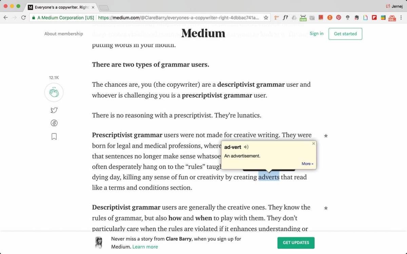The height and width of the screenshot is (254, 407).
Task: Click the GET UPDATES button
Action: click(296, 243)
